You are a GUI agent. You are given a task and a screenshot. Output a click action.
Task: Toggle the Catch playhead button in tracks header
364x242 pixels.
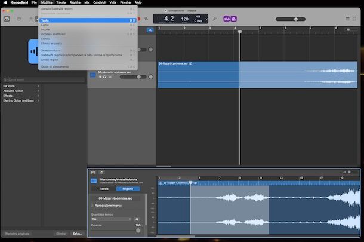point(150,30)
